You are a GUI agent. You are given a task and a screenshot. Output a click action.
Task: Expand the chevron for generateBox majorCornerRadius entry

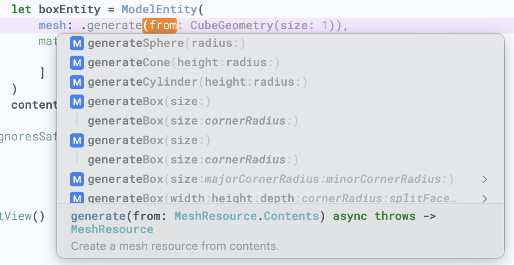point(485,179)
